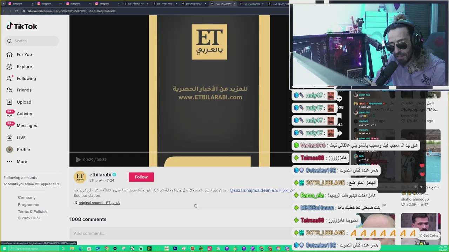The image size is (449, 252).
Task: Click the TikTok logo in the sidebar
Action: pyautogui.click(x=22, y=27)
